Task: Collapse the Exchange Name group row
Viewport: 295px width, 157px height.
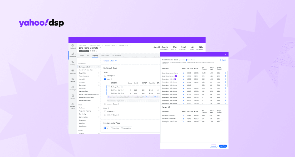Action: click(x=109, y=87)
